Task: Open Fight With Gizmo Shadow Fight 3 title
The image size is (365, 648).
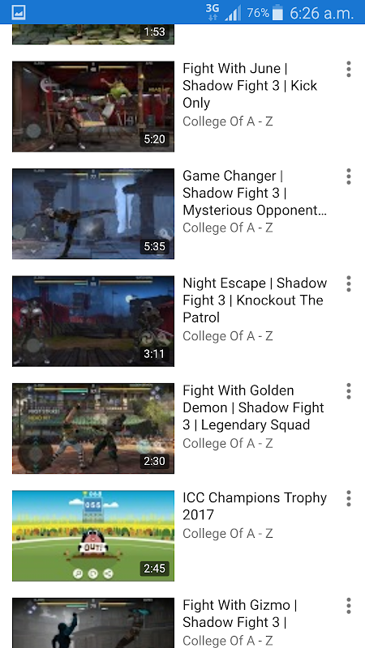Action: tap(240, 614)
